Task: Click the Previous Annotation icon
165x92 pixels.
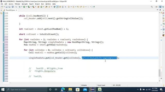Action: 73,7
